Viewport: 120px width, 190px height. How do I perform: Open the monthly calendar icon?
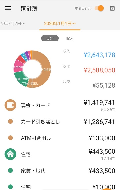pyautogui.click(x=112, y=8)
